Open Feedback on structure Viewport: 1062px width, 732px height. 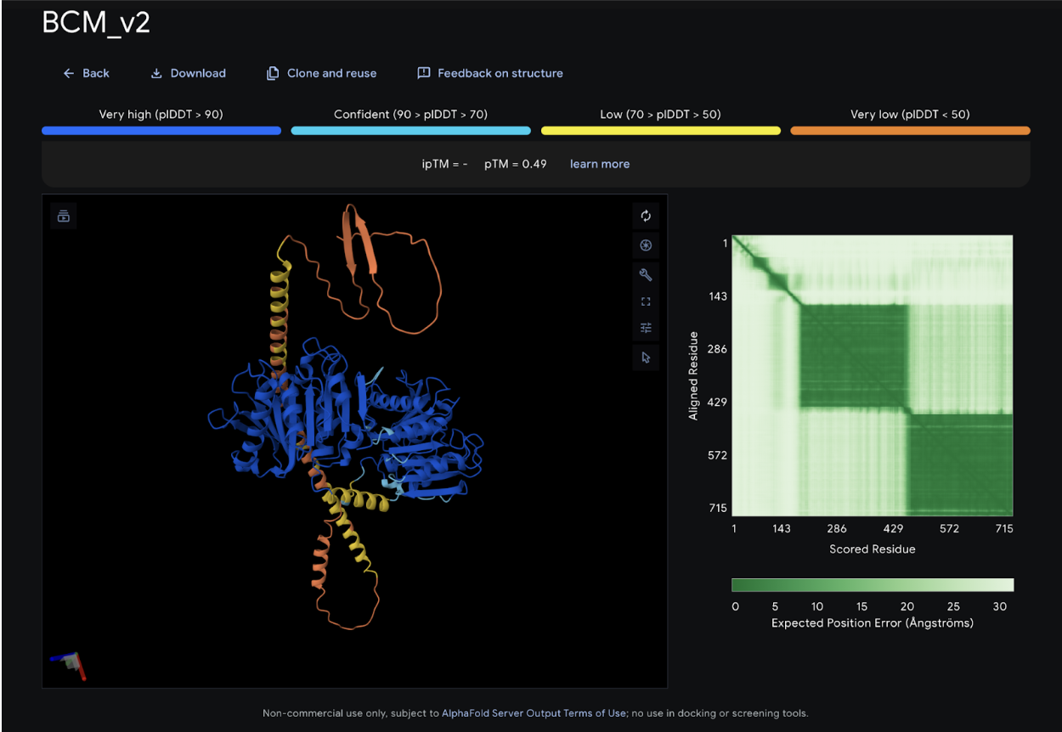click(490, 73)
